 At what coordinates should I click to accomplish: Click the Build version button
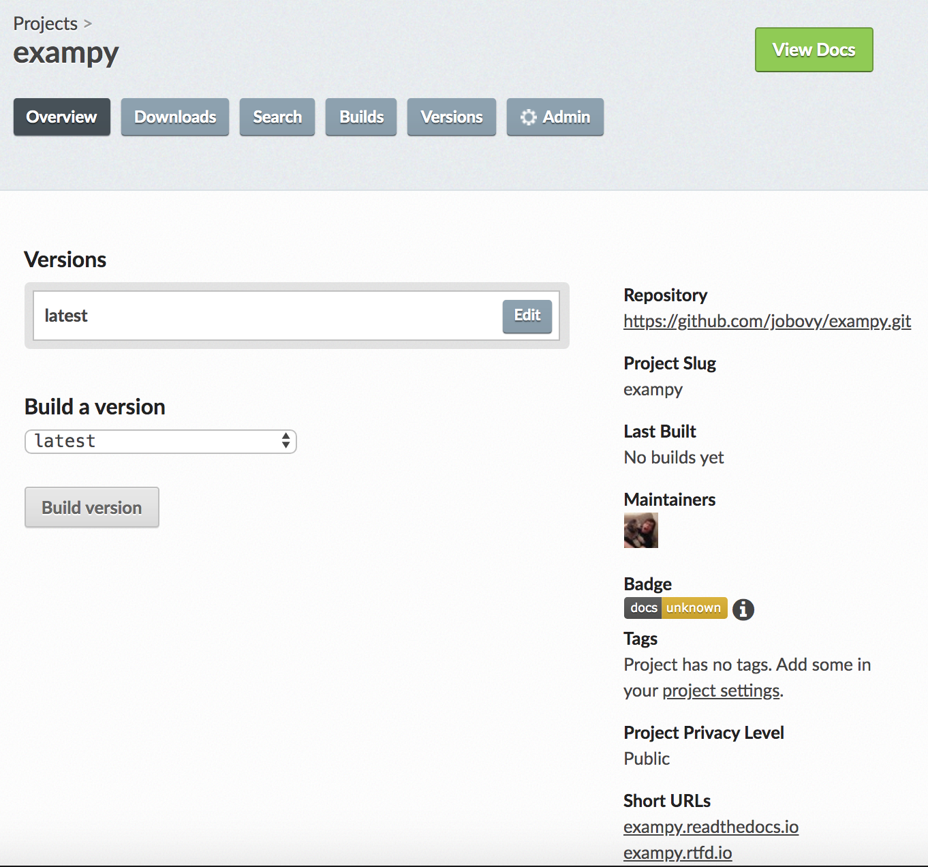[92, 507]
